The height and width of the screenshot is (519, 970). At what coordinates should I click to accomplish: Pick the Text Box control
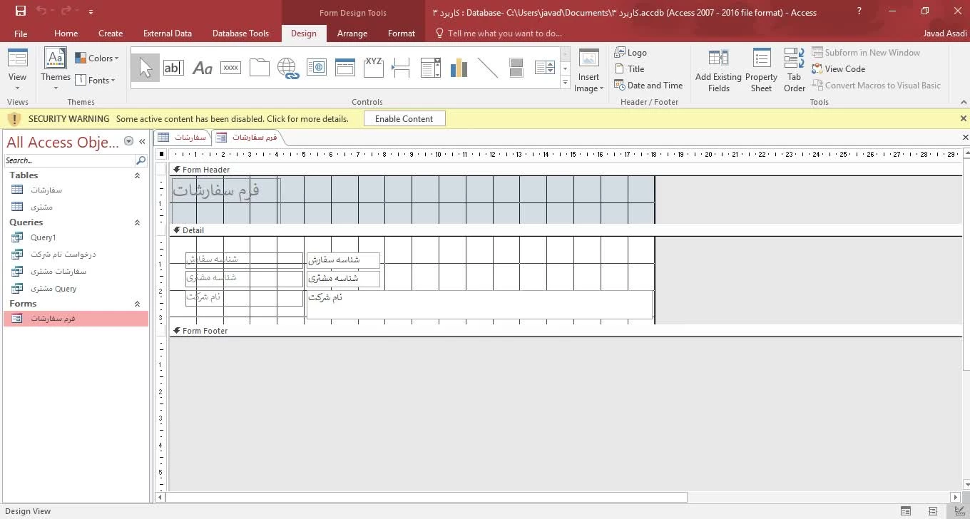point(173,68)
